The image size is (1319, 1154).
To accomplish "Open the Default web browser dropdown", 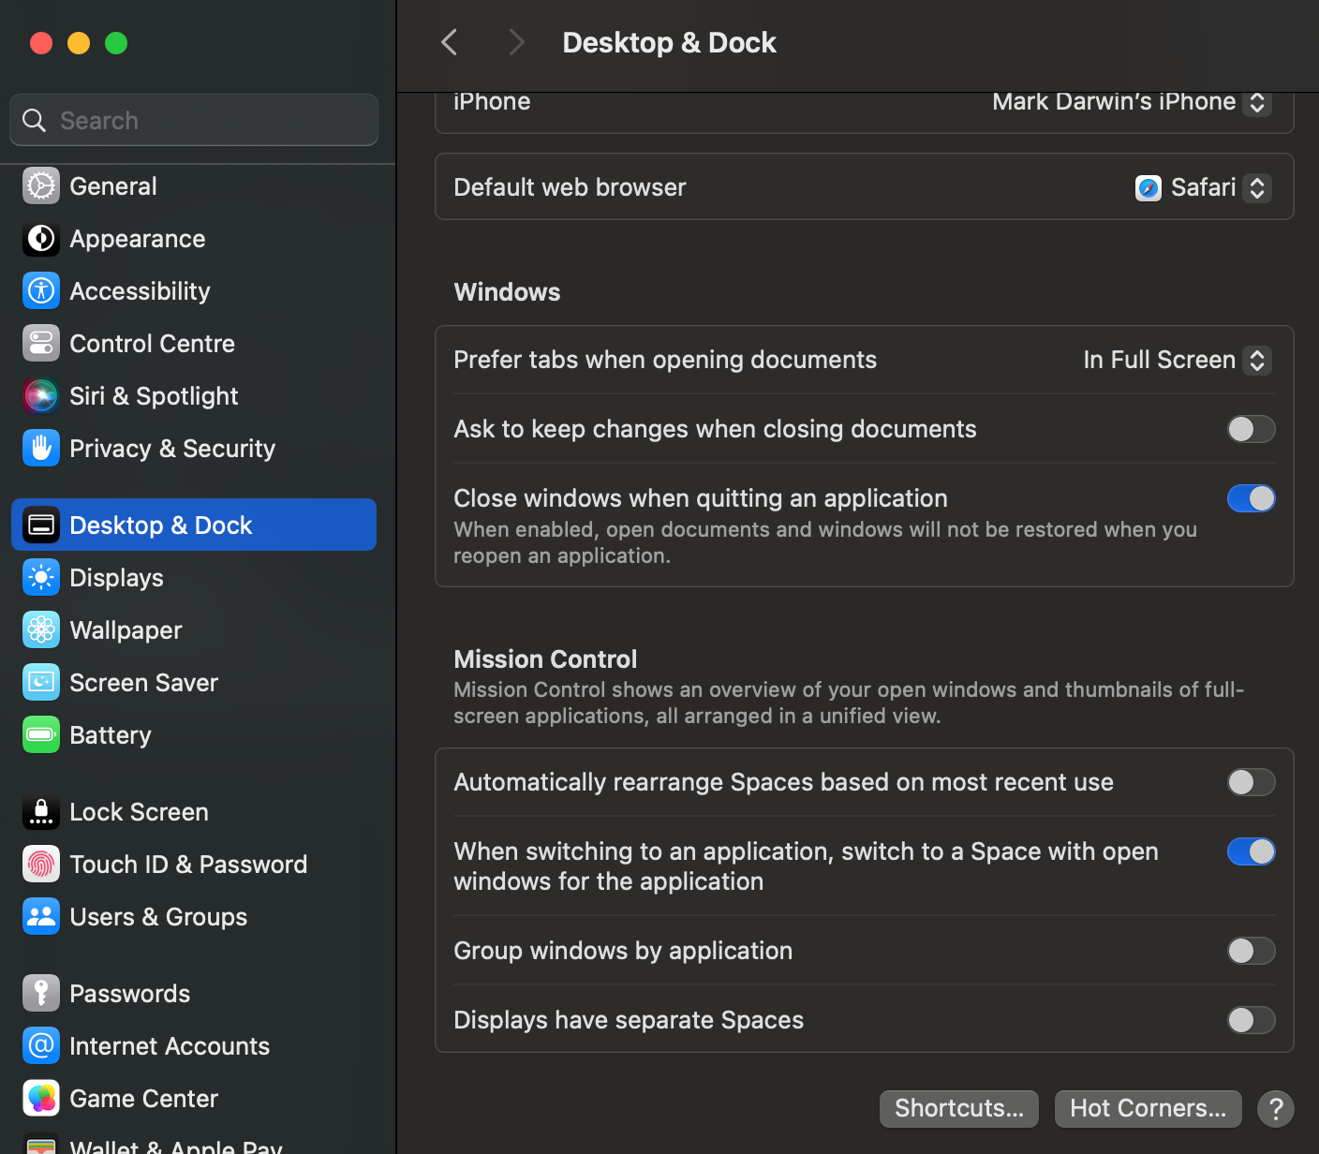I will (x=1203, y=188).
